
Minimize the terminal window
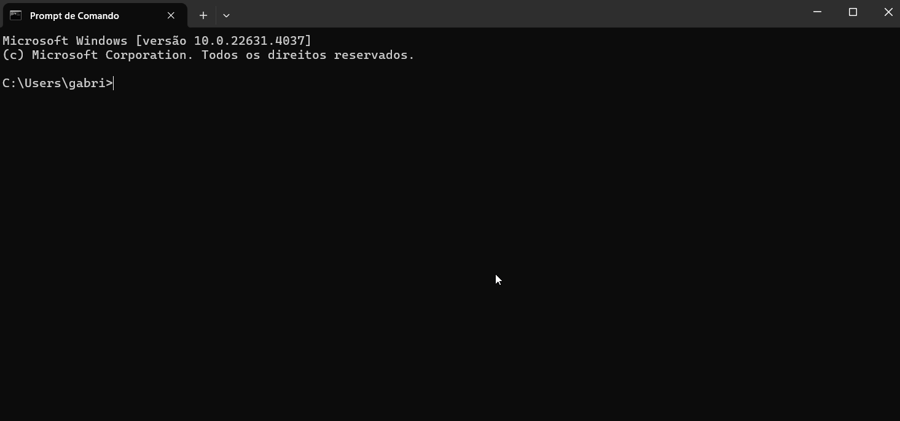click(x=817, y=12)
